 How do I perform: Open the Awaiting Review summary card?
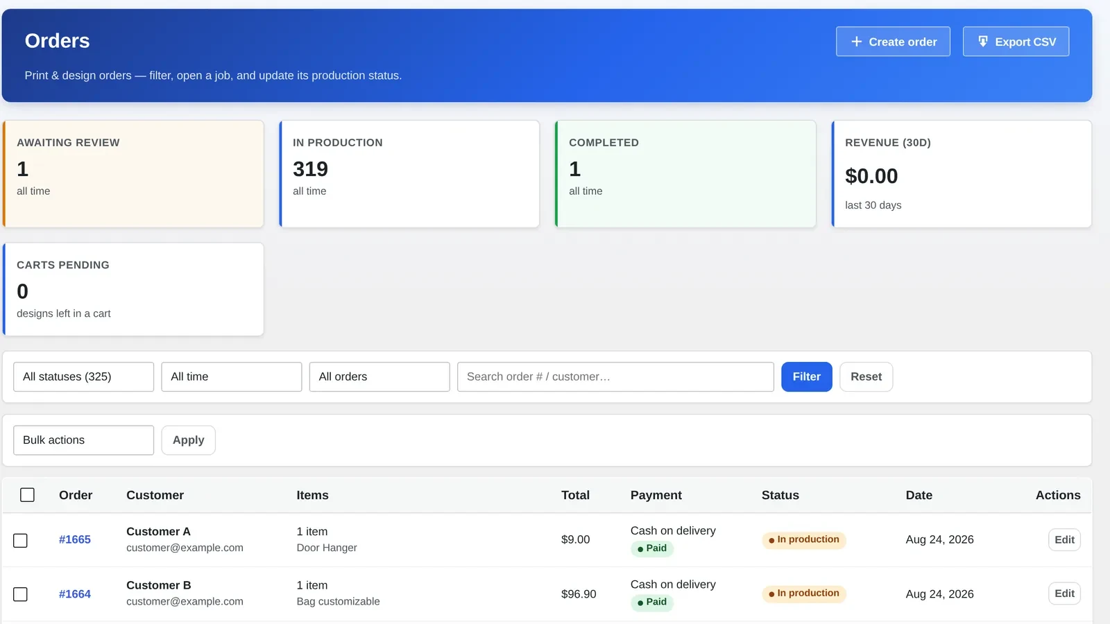(x=133, y=174)
